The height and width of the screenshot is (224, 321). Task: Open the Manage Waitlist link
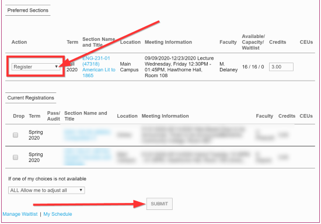pos(20,214)
